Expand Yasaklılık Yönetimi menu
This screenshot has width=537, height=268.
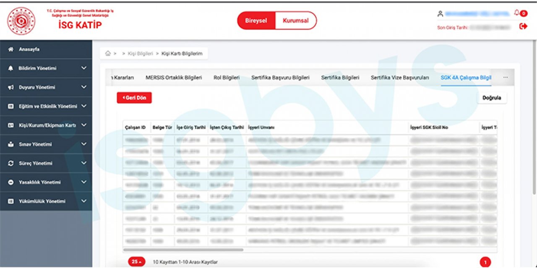46,182
